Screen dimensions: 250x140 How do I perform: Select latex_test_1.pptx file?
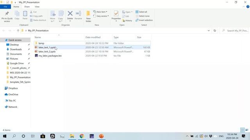pos(92,47)
